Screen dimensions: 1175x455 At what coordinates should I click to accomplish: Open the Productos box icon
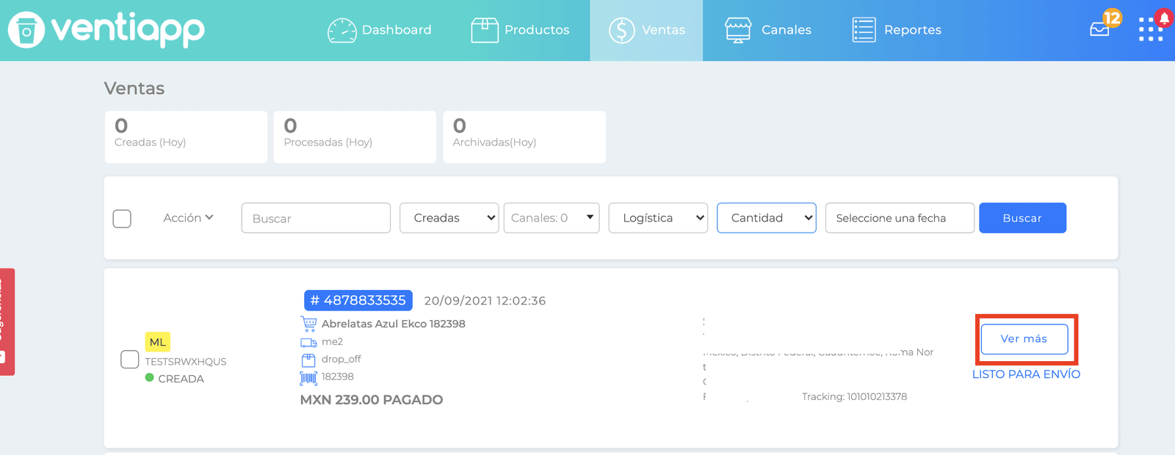(x=485, y=30)
